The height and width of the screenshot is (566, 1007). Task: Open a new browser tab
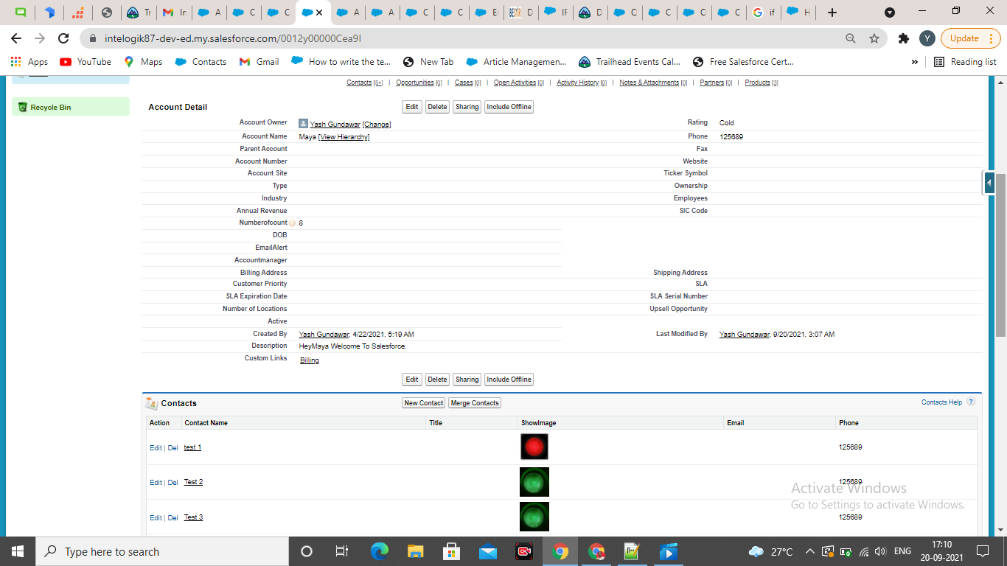(x=832, y=13)
